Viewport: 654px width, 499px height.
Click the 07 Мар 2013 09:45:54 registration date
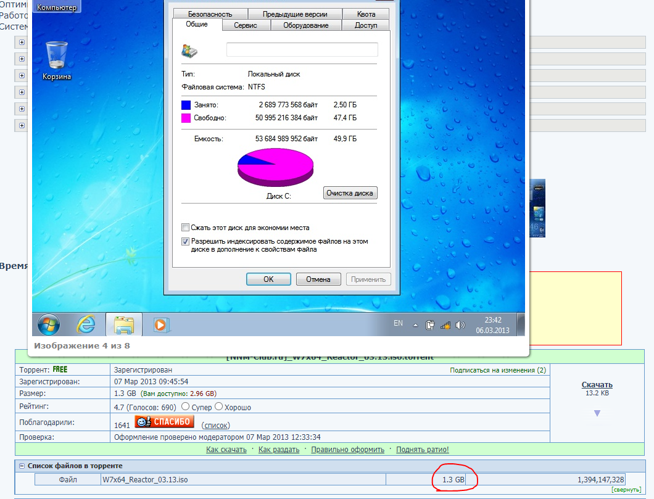click(151, 381)
